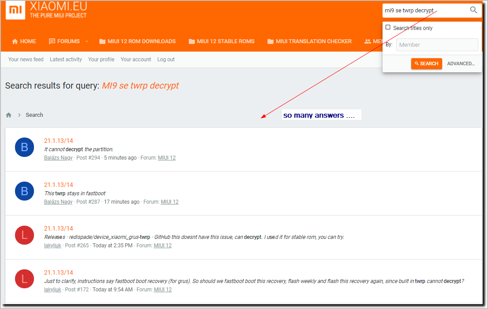Click the breadcrumb home icon
Screen dimensions: 488x309
pyautogui.click(x=9, y=115)
